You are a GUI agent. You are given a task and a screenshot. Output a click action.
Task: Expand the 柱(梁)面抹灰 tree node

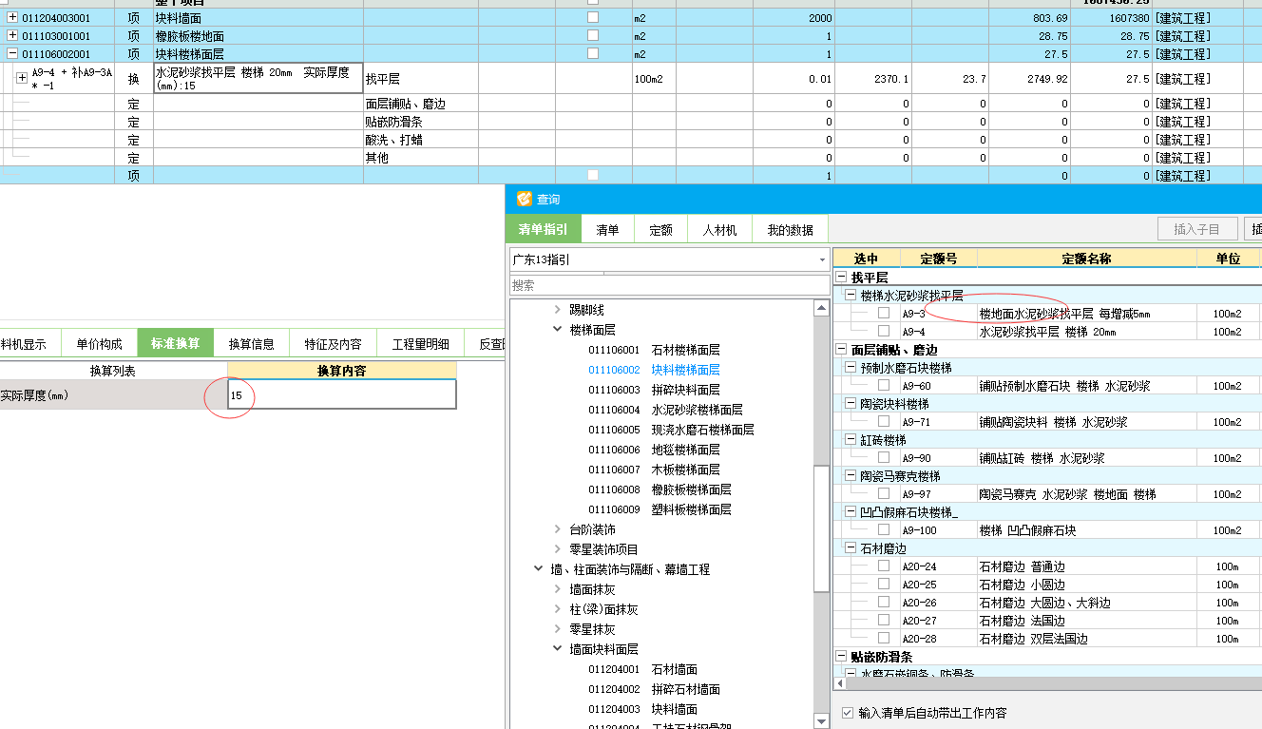pyautogui.click(x=558, y=609)
